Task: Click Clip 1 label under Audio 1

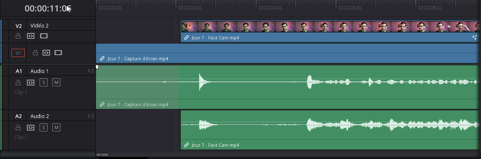Action: (x=21, y=92)
